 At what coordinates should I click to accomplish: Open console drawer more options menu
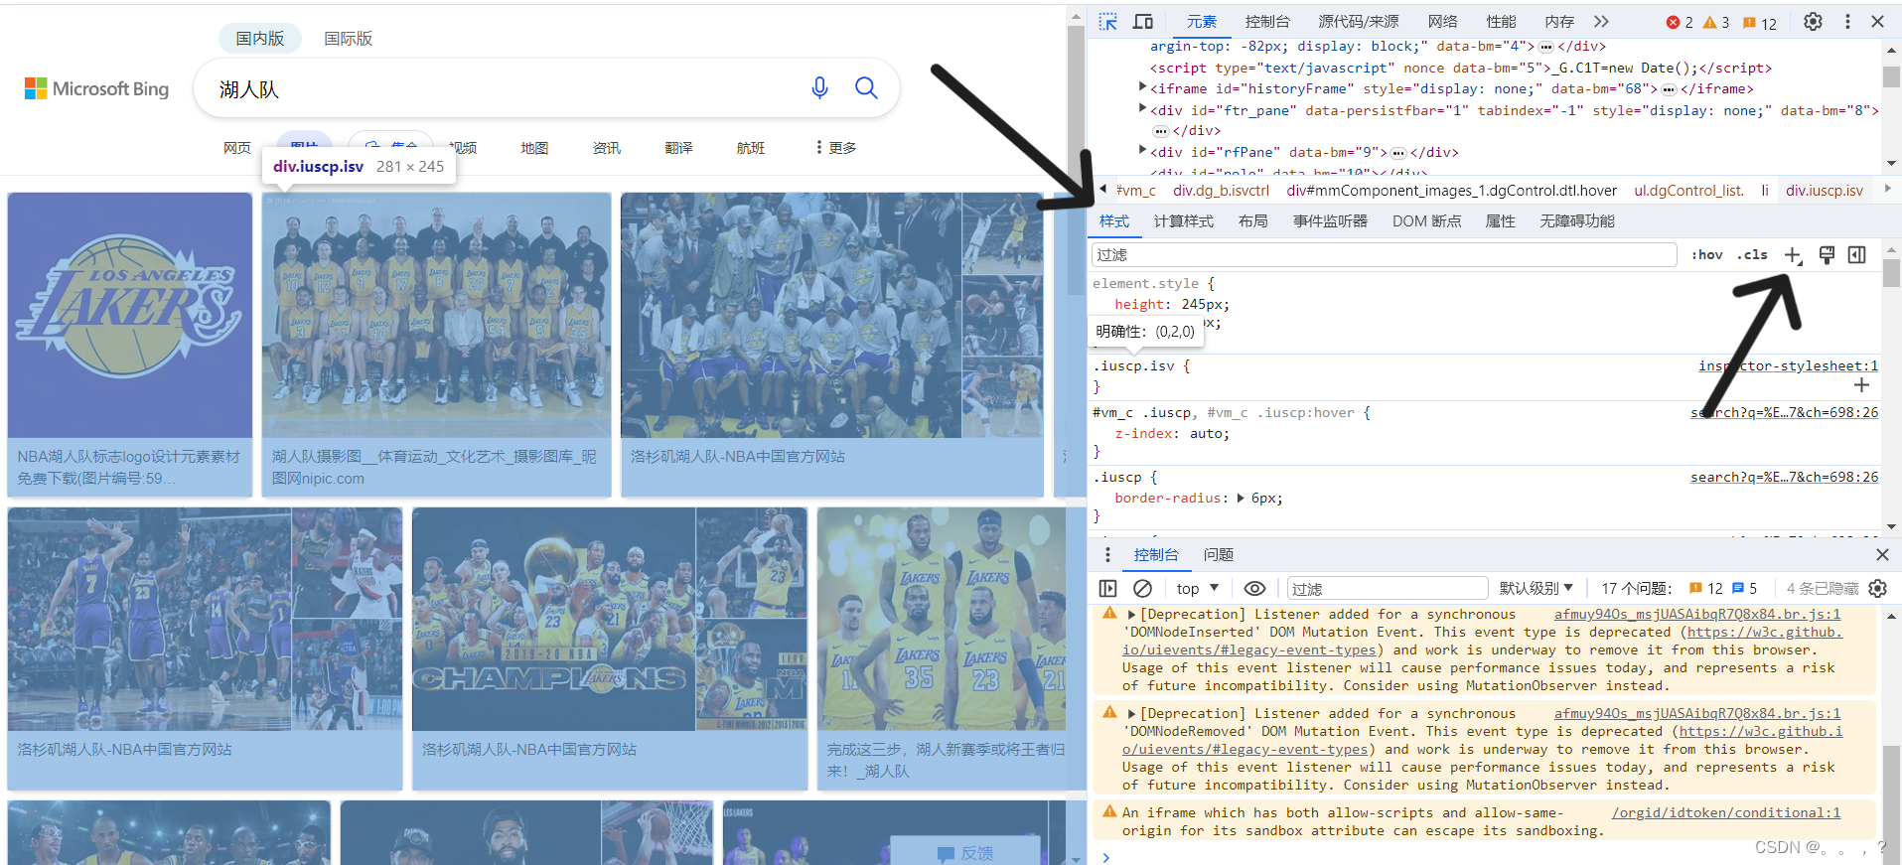[1107, 555]
